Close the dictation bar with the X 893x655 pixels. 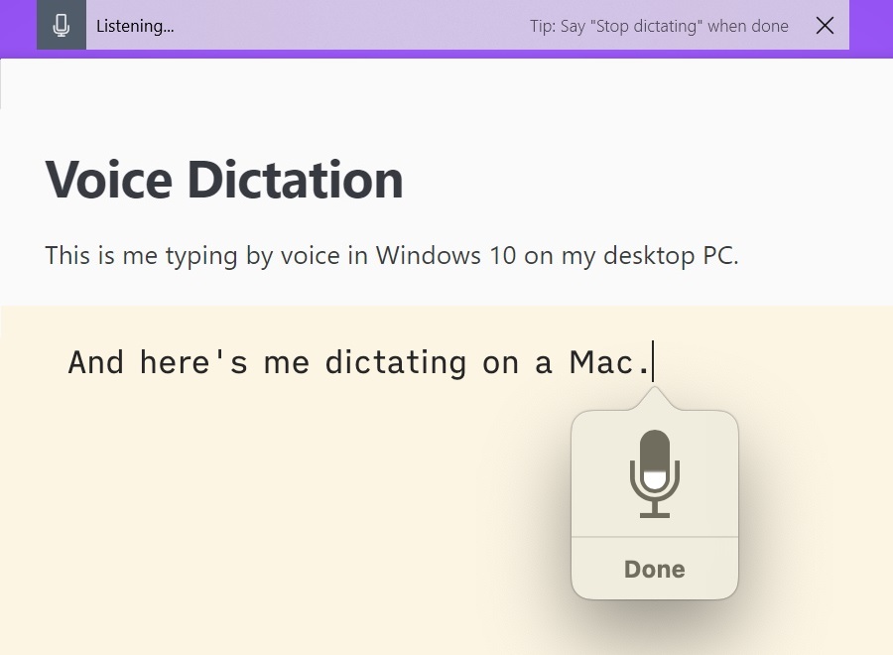[x=825, y=26]
